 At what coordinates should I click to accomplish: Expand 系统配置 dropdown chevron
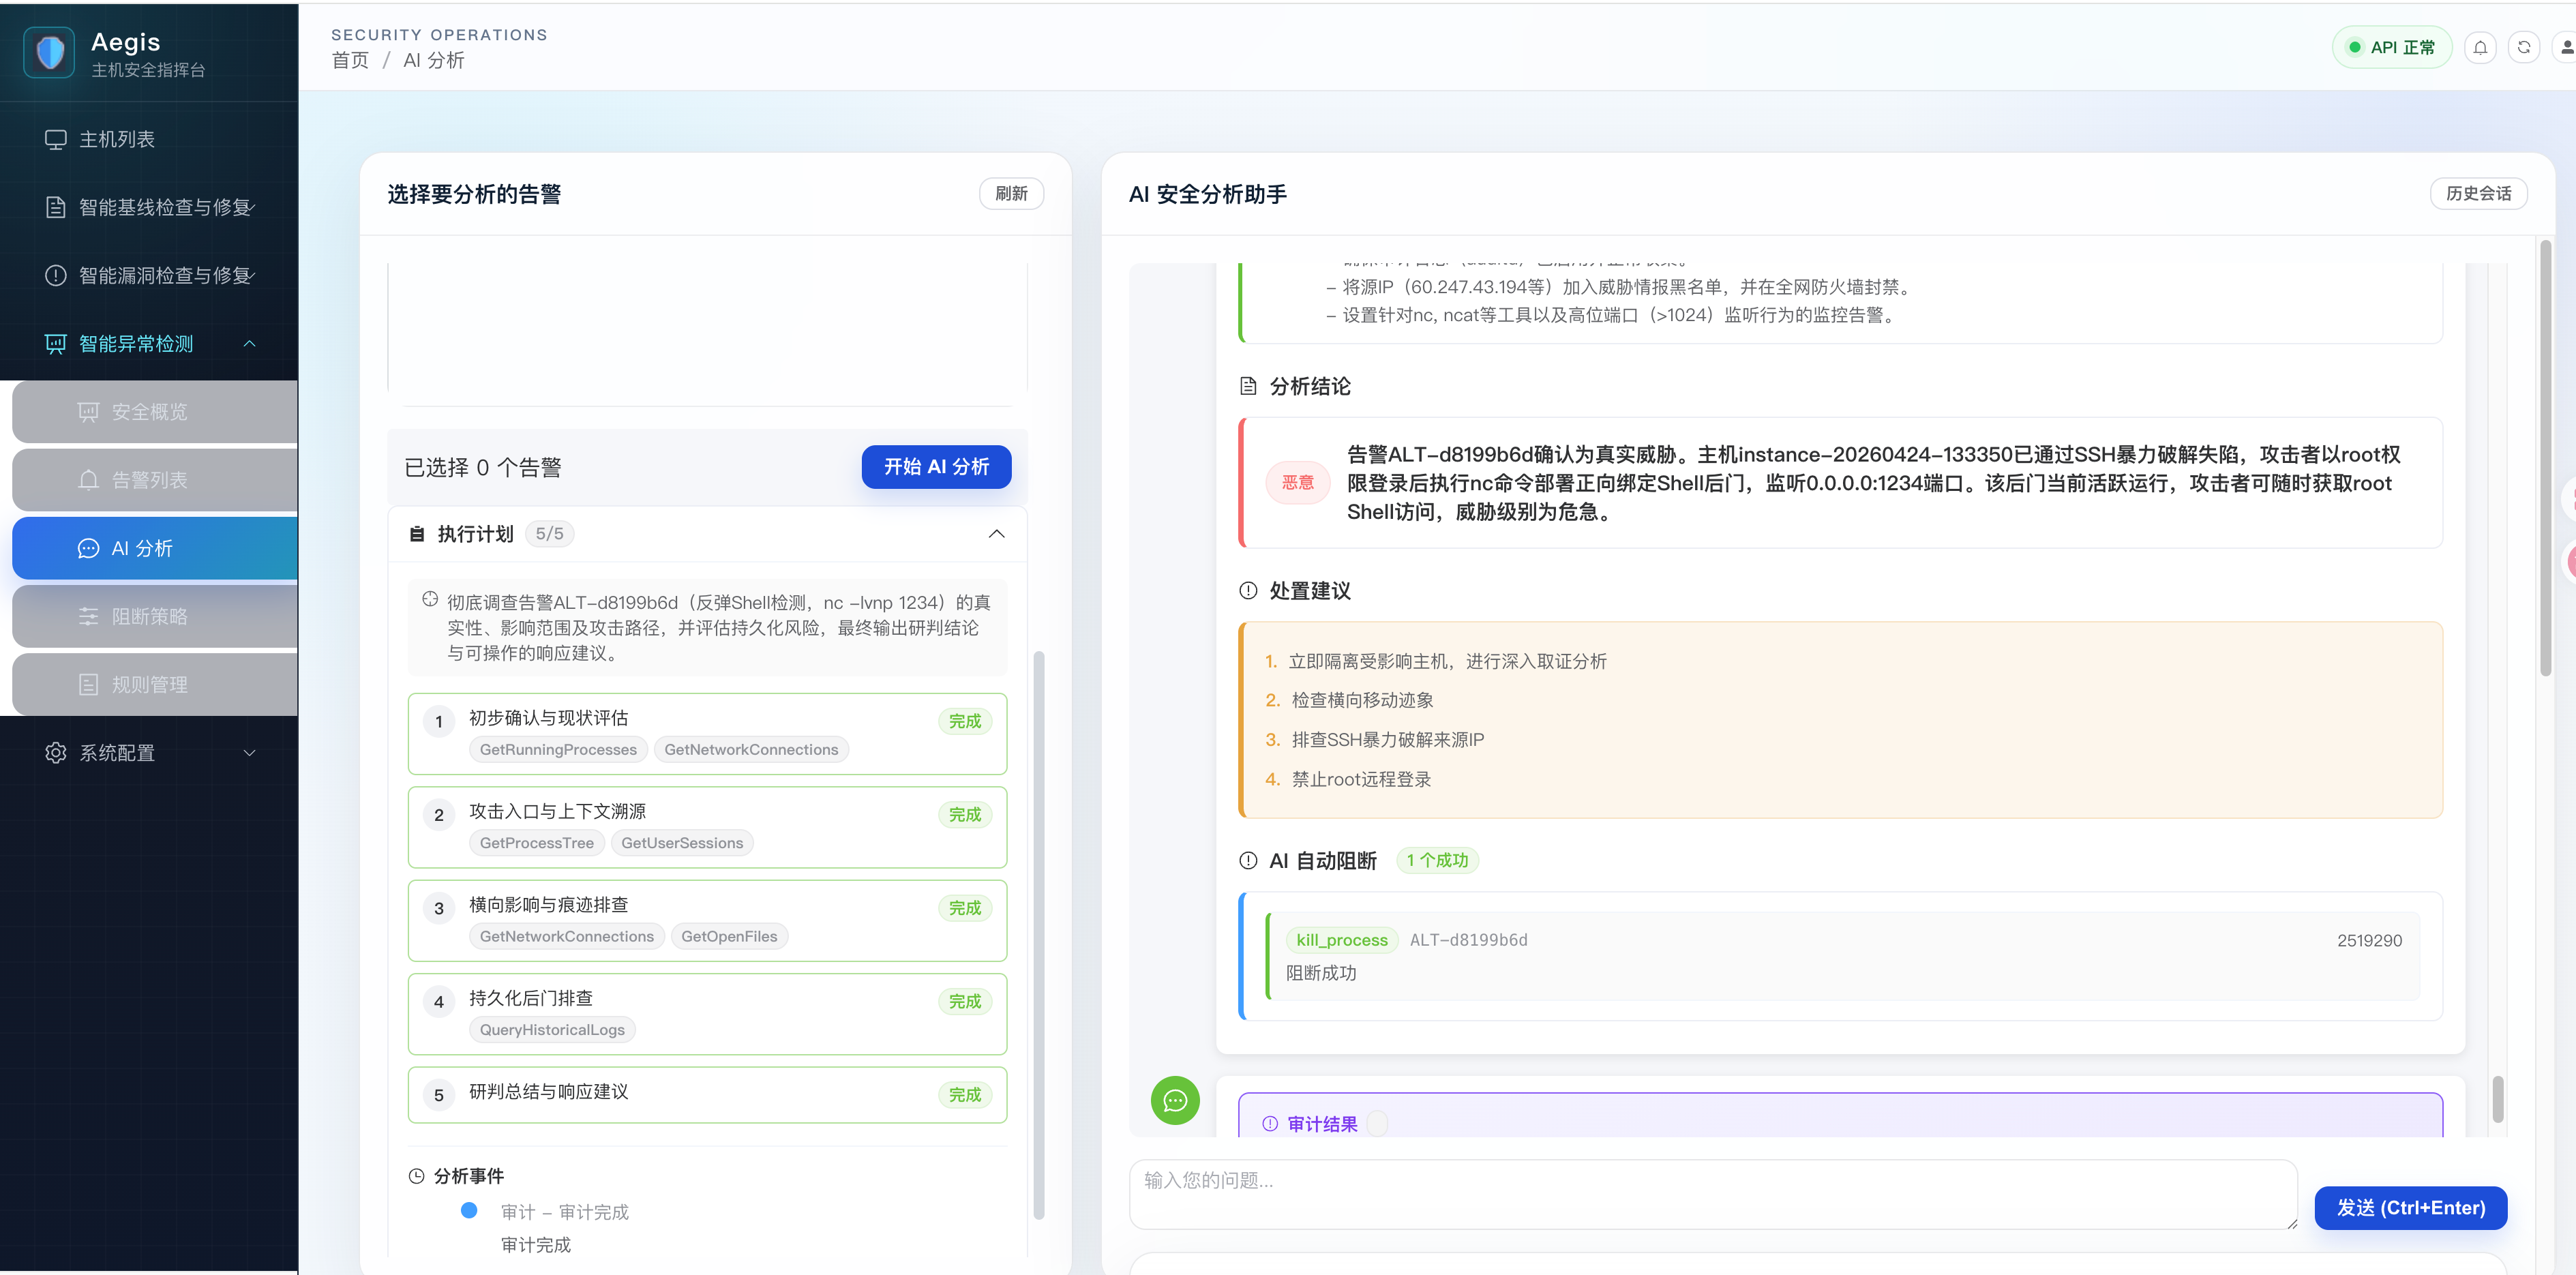(x=250, y=753)
